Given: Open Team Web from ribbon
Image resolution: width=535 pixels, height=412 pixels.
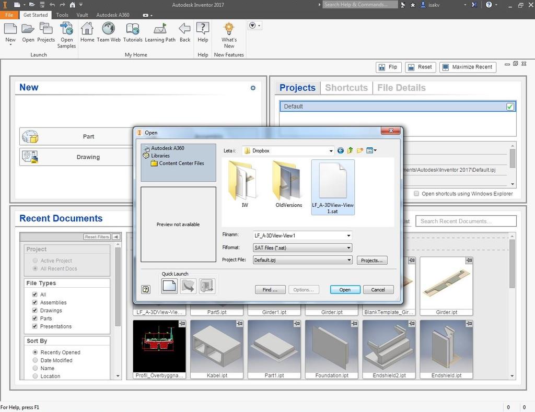Looking at the screenshot, I should pos(109,29).
